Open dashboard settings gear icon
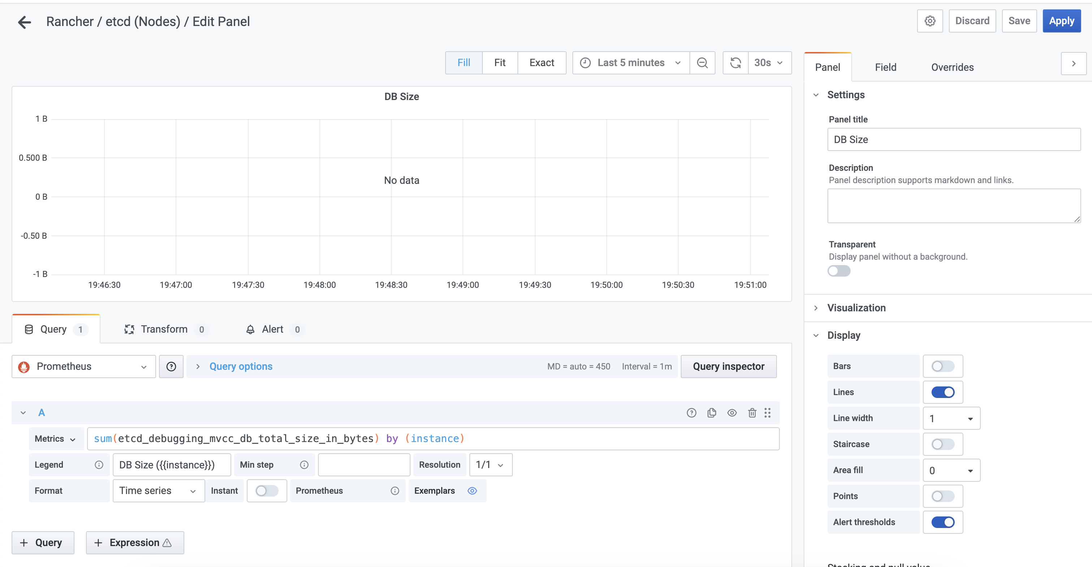This screenshot has width=1092, height=567. click(x=930, y=21)
